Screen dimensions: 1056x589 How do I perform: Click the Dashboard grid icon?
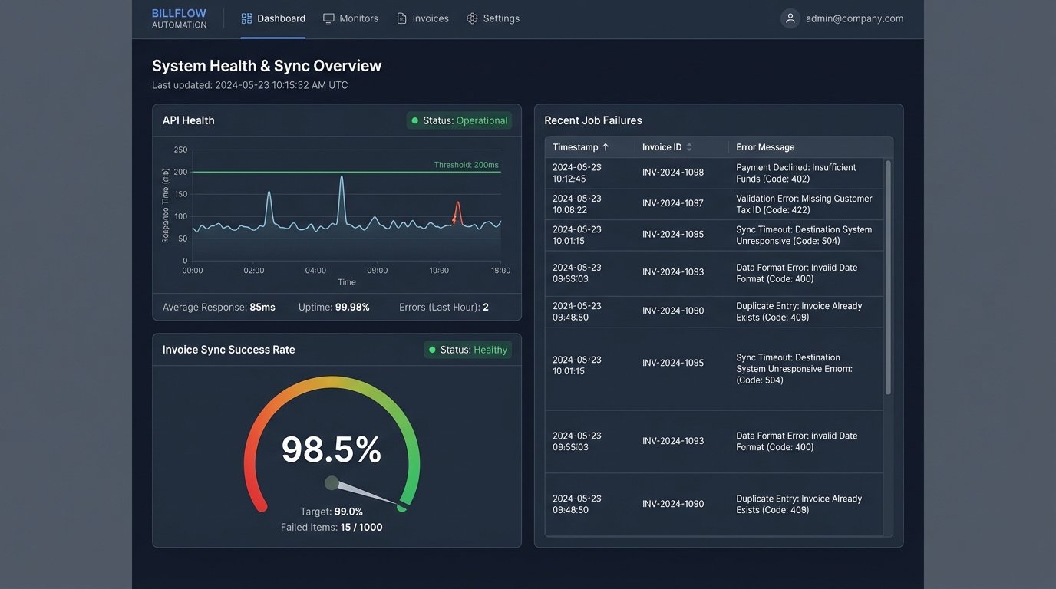point(246,18)
